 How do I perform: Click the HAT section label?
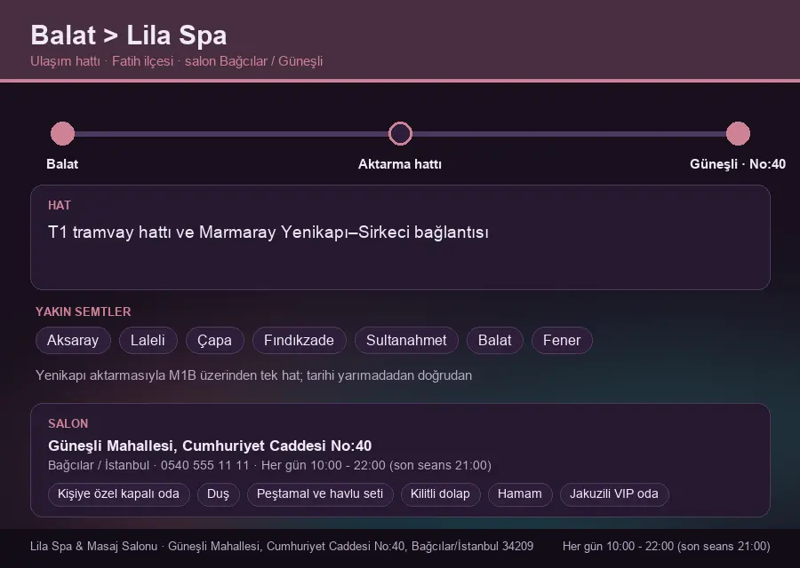point(60,205)
